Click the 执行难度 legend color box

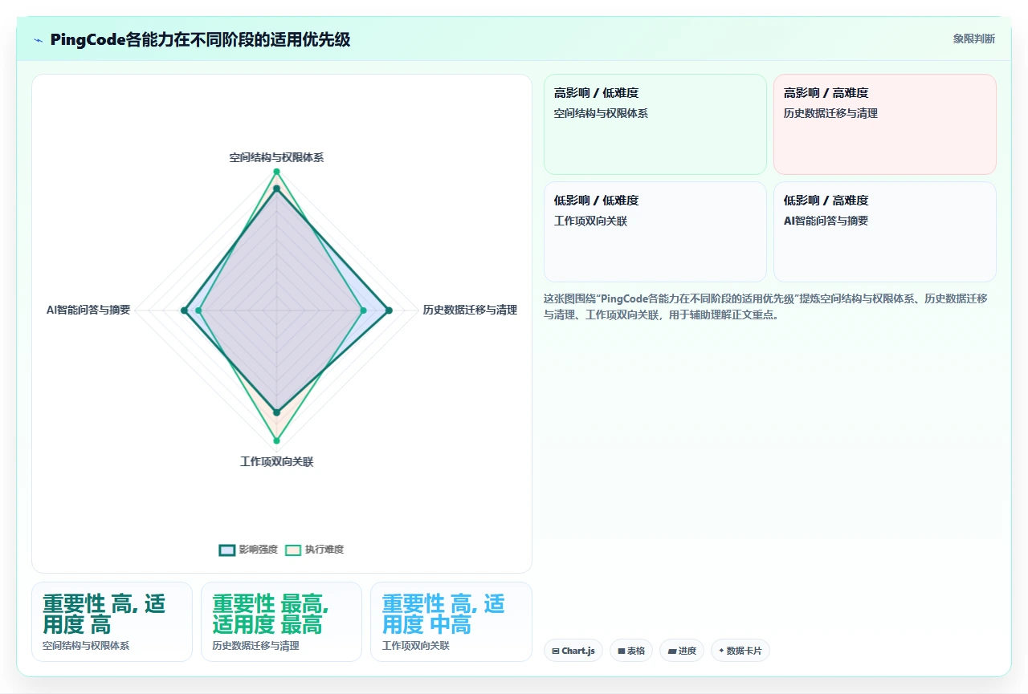(293, 550)
